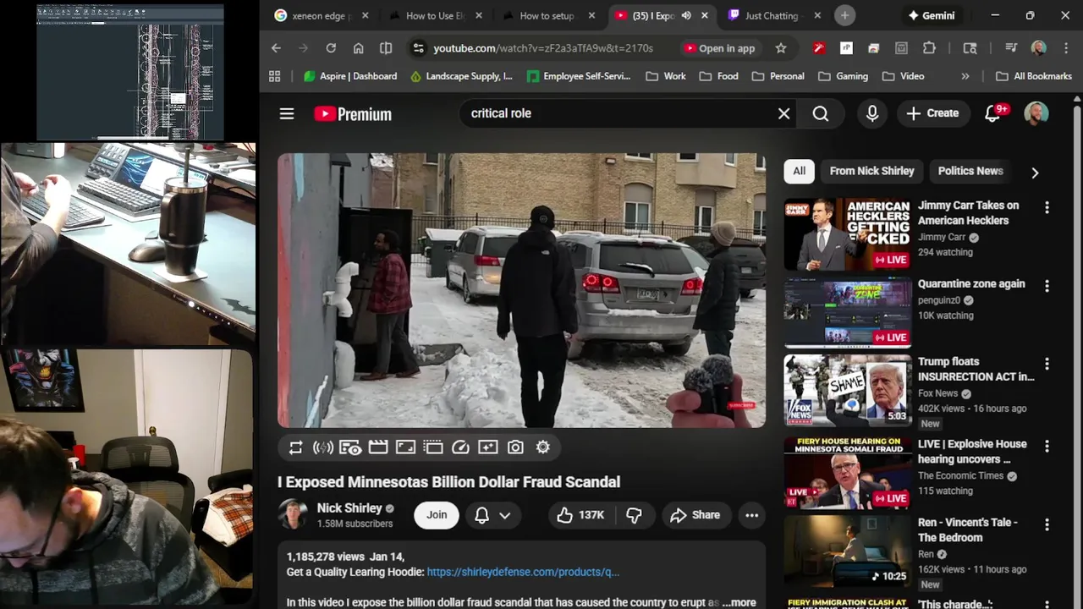This screenshot has width=1083, height=609.
Task: Open the Jimmy Carr hecklers video thumbnail
Action: click(848, 234)
